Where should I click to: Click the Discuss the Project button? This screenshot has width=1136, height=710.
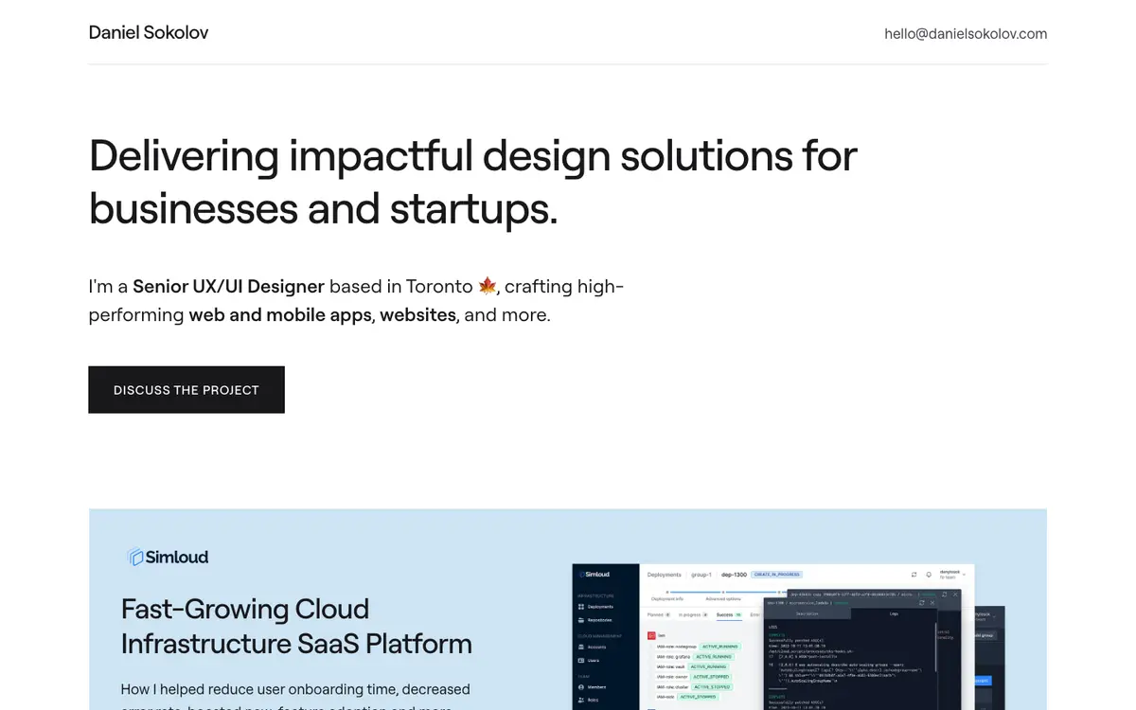point(186,390)
